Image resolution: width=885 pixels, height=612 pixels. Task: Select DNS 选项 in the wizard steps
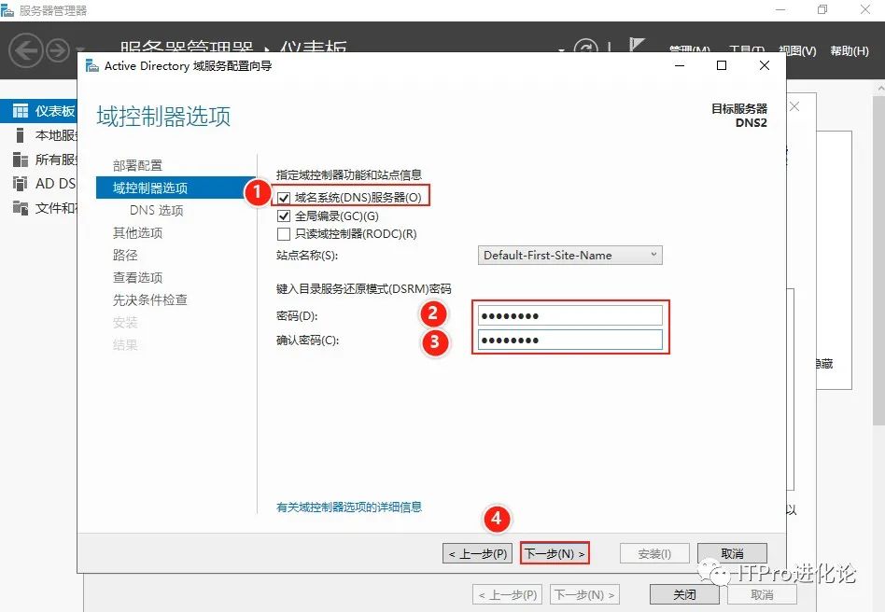(156, 210)
